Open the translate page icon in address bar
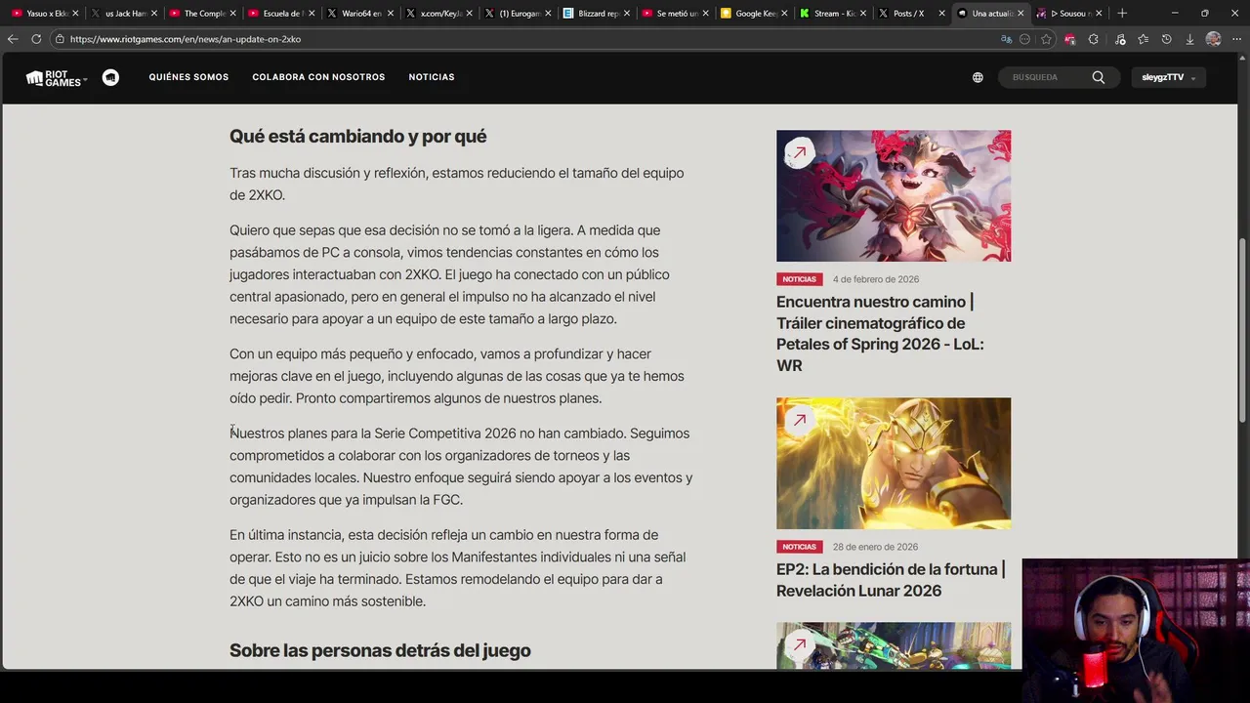1250x703 pixels. click(x=1006, y=39)
